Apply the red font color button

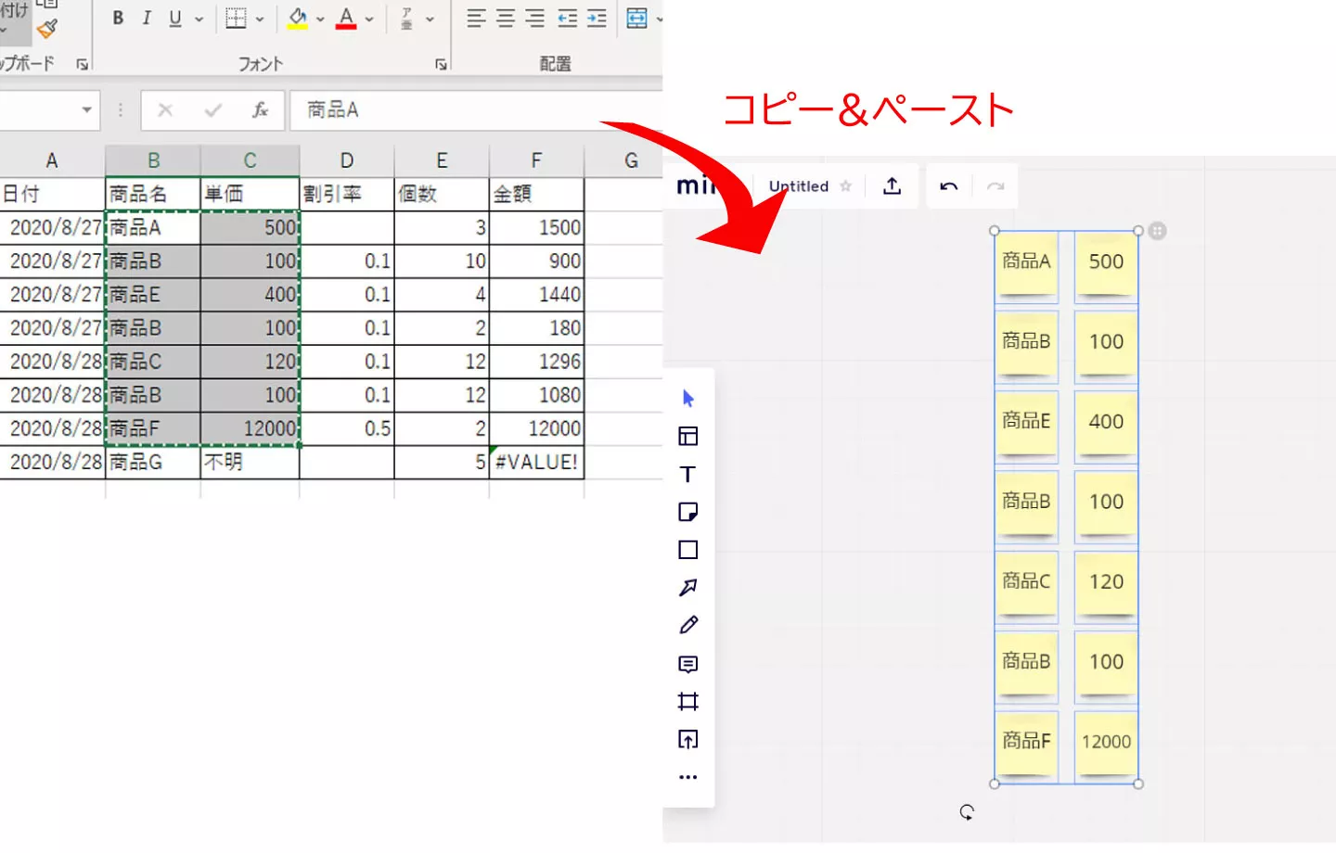coord(346,19)
